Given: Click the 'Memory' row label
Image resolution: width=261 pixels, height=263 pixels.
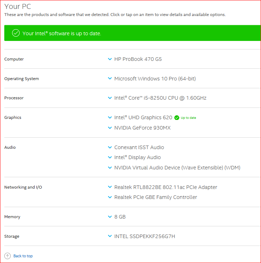Looking at the screenshot, I should [12, 217].
